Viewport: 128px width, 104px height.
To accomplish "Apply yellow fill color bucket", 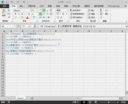I will [x=22, y=17].
